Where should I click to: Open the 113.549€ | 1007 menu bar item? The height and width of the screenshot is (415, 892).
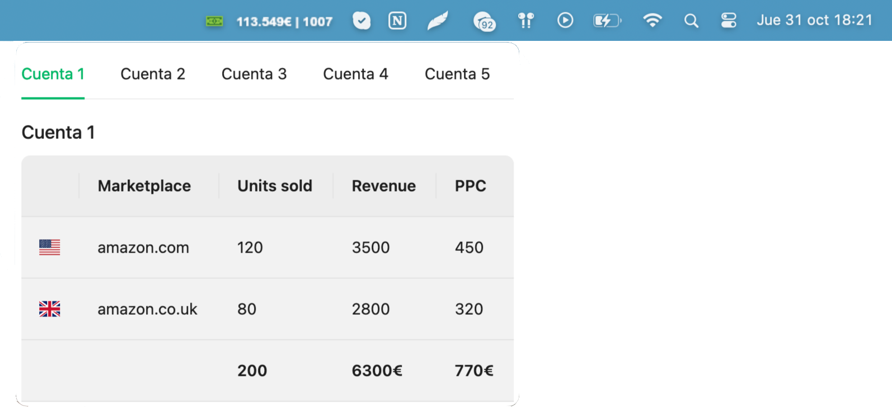284,22
